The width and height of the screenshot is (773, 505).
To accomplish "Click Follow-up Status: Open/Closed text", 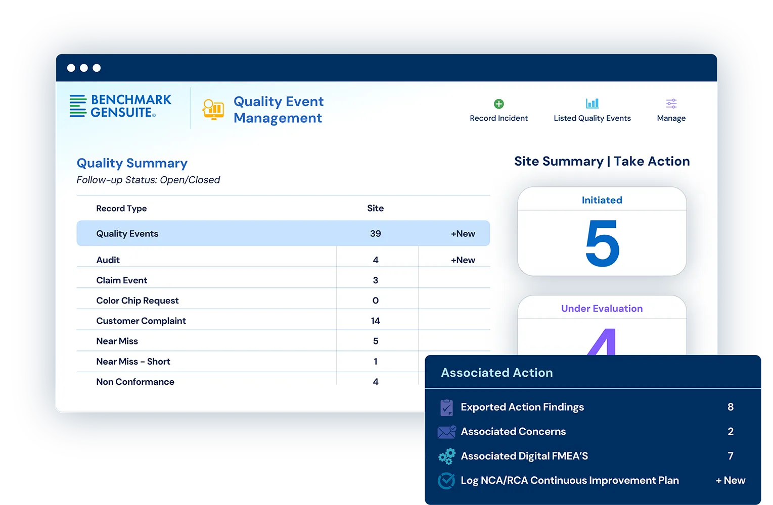I will tap(148, 180).
